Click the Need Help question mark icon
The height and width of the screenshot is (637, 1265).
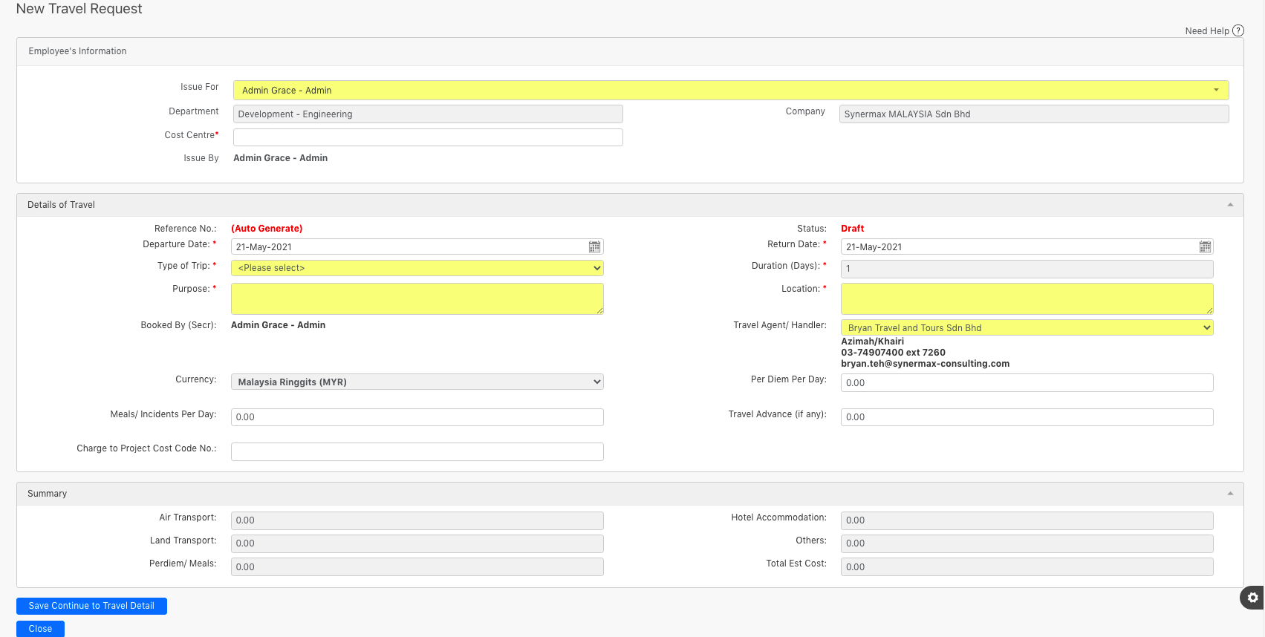[1238, 30]
